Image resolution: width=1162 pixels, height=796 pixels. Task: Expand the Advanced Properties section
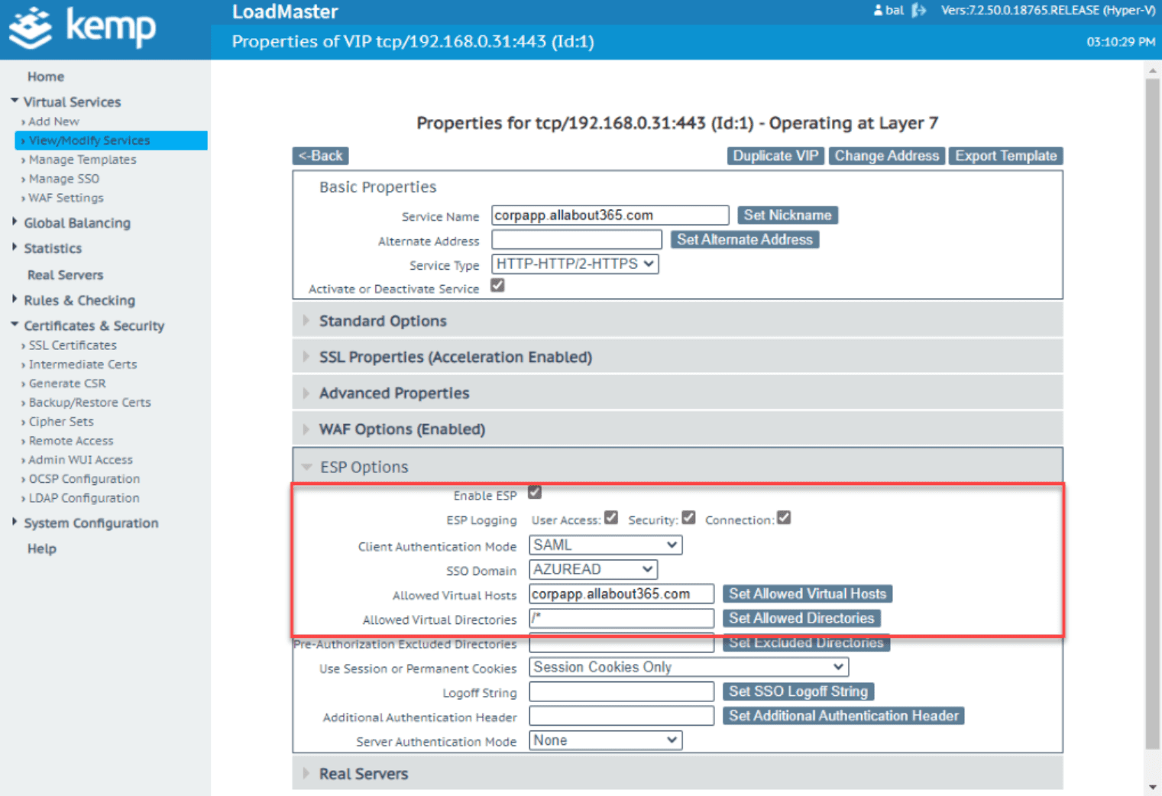(x=677, y=393)
